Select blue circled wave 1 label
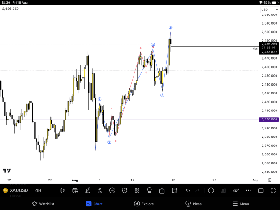 point(99,99)
